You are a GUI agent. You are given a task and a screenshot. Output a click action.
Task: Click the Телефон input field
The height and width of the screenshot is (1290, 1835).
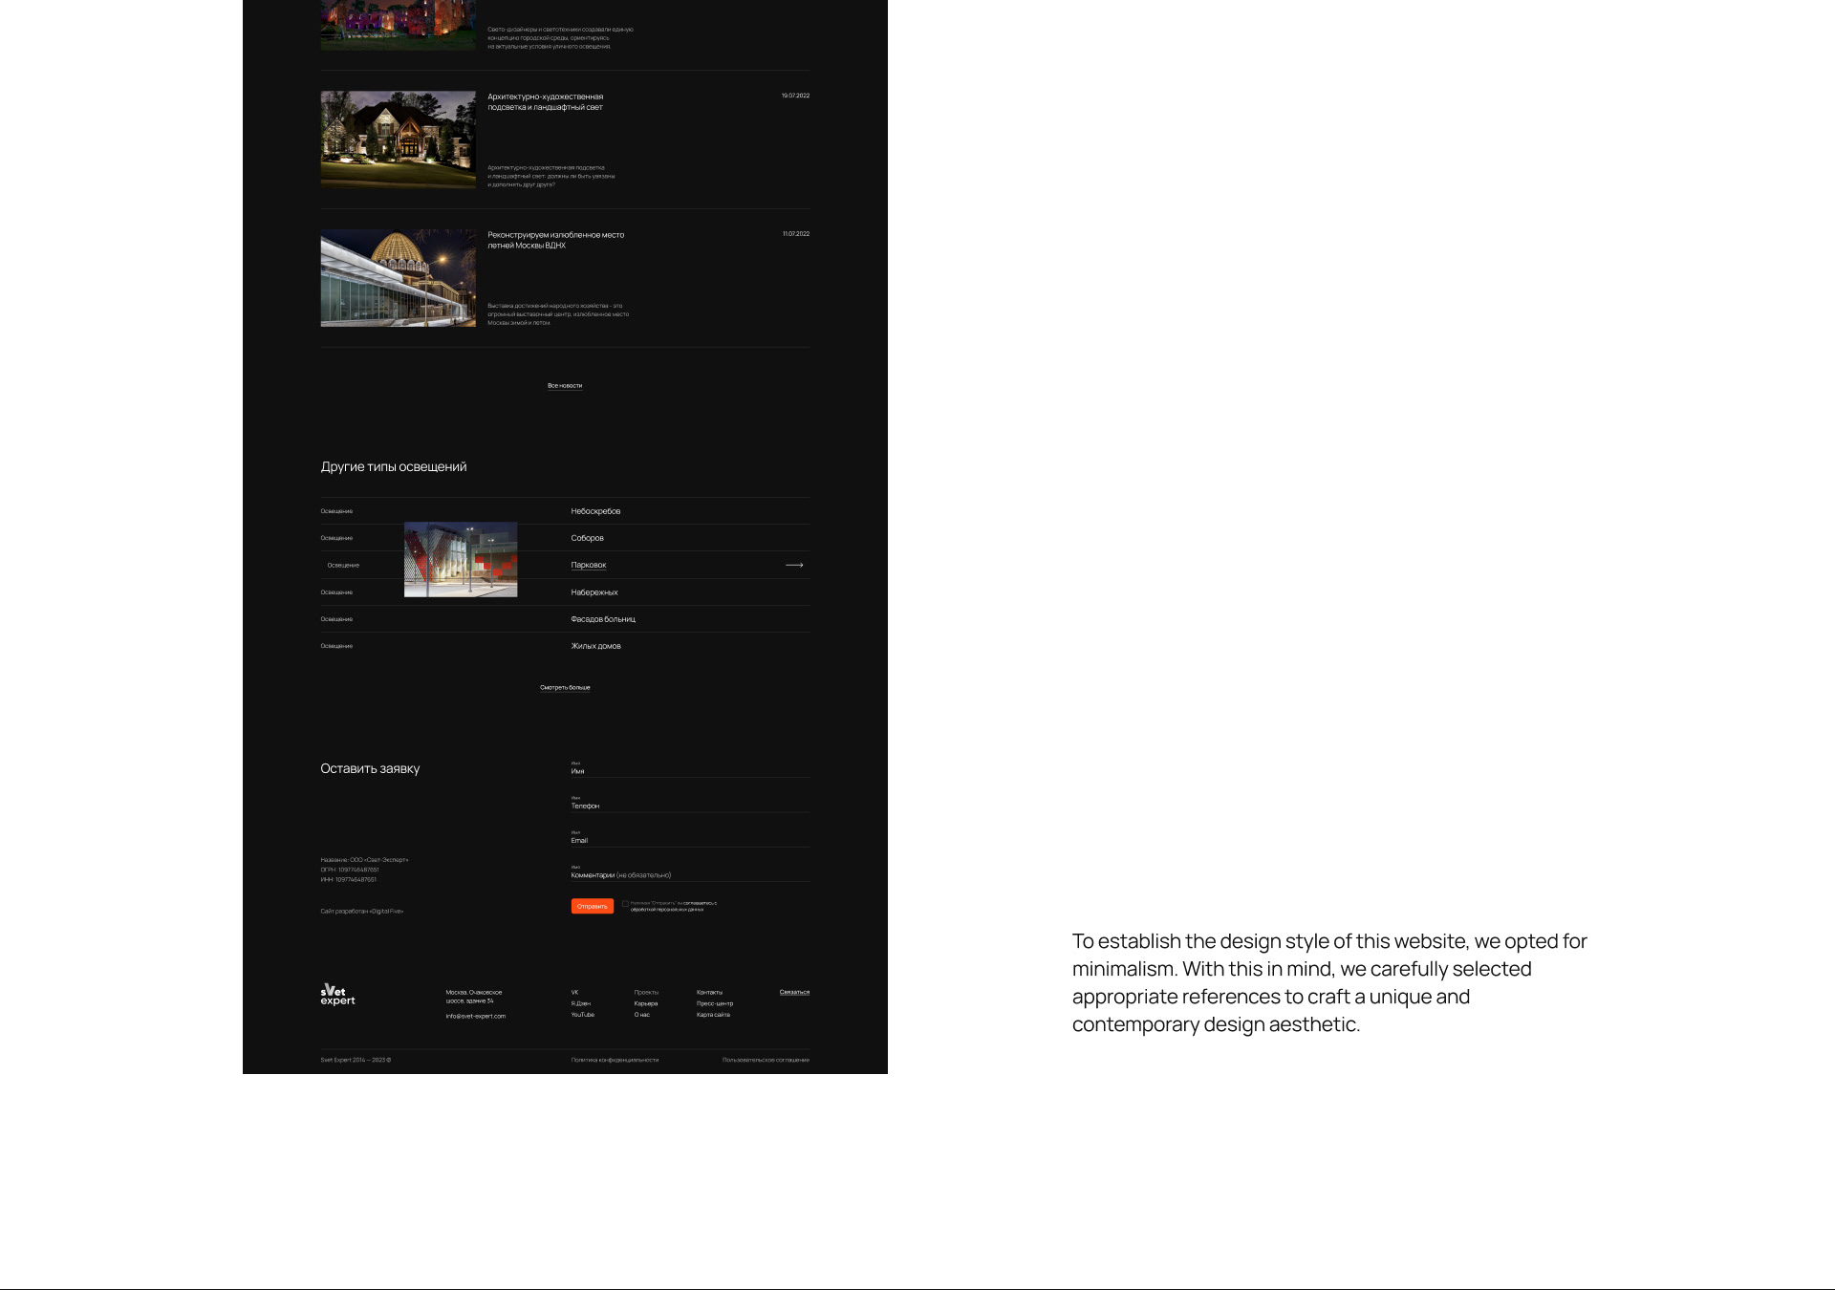[689, 806]
